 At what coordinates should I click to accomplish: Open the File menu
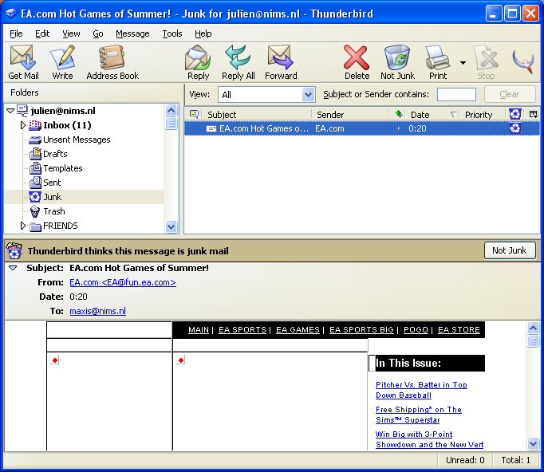[x=16, y=33]
